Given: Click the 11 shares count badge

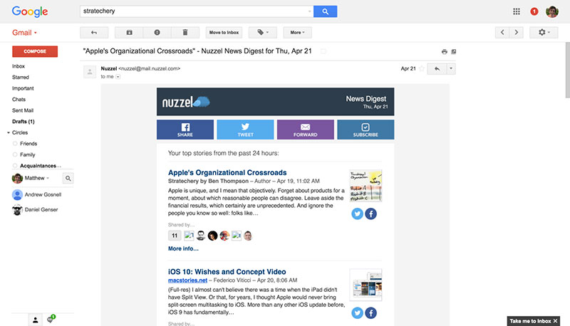Looking at the screenshot, I should click(175, 236).
